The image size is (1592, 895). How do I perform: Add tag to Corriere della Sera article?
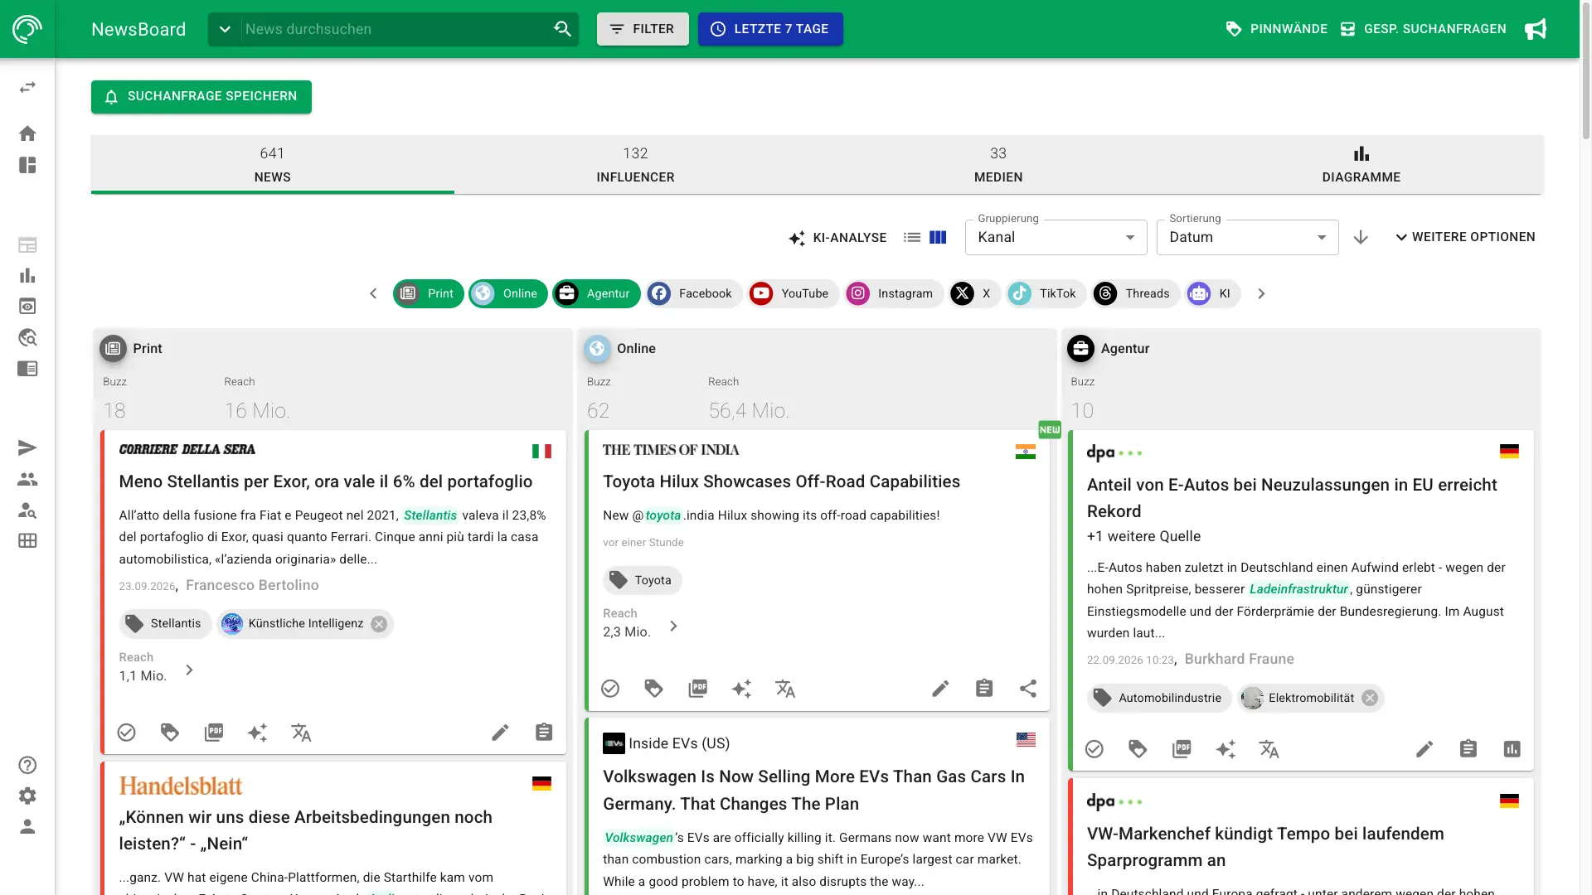click(170, 733)
